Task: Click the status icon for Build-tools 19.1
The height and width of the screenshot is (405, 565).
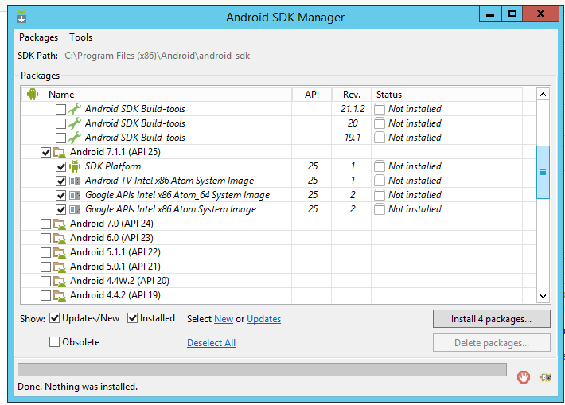Action: tap(380, 138)
